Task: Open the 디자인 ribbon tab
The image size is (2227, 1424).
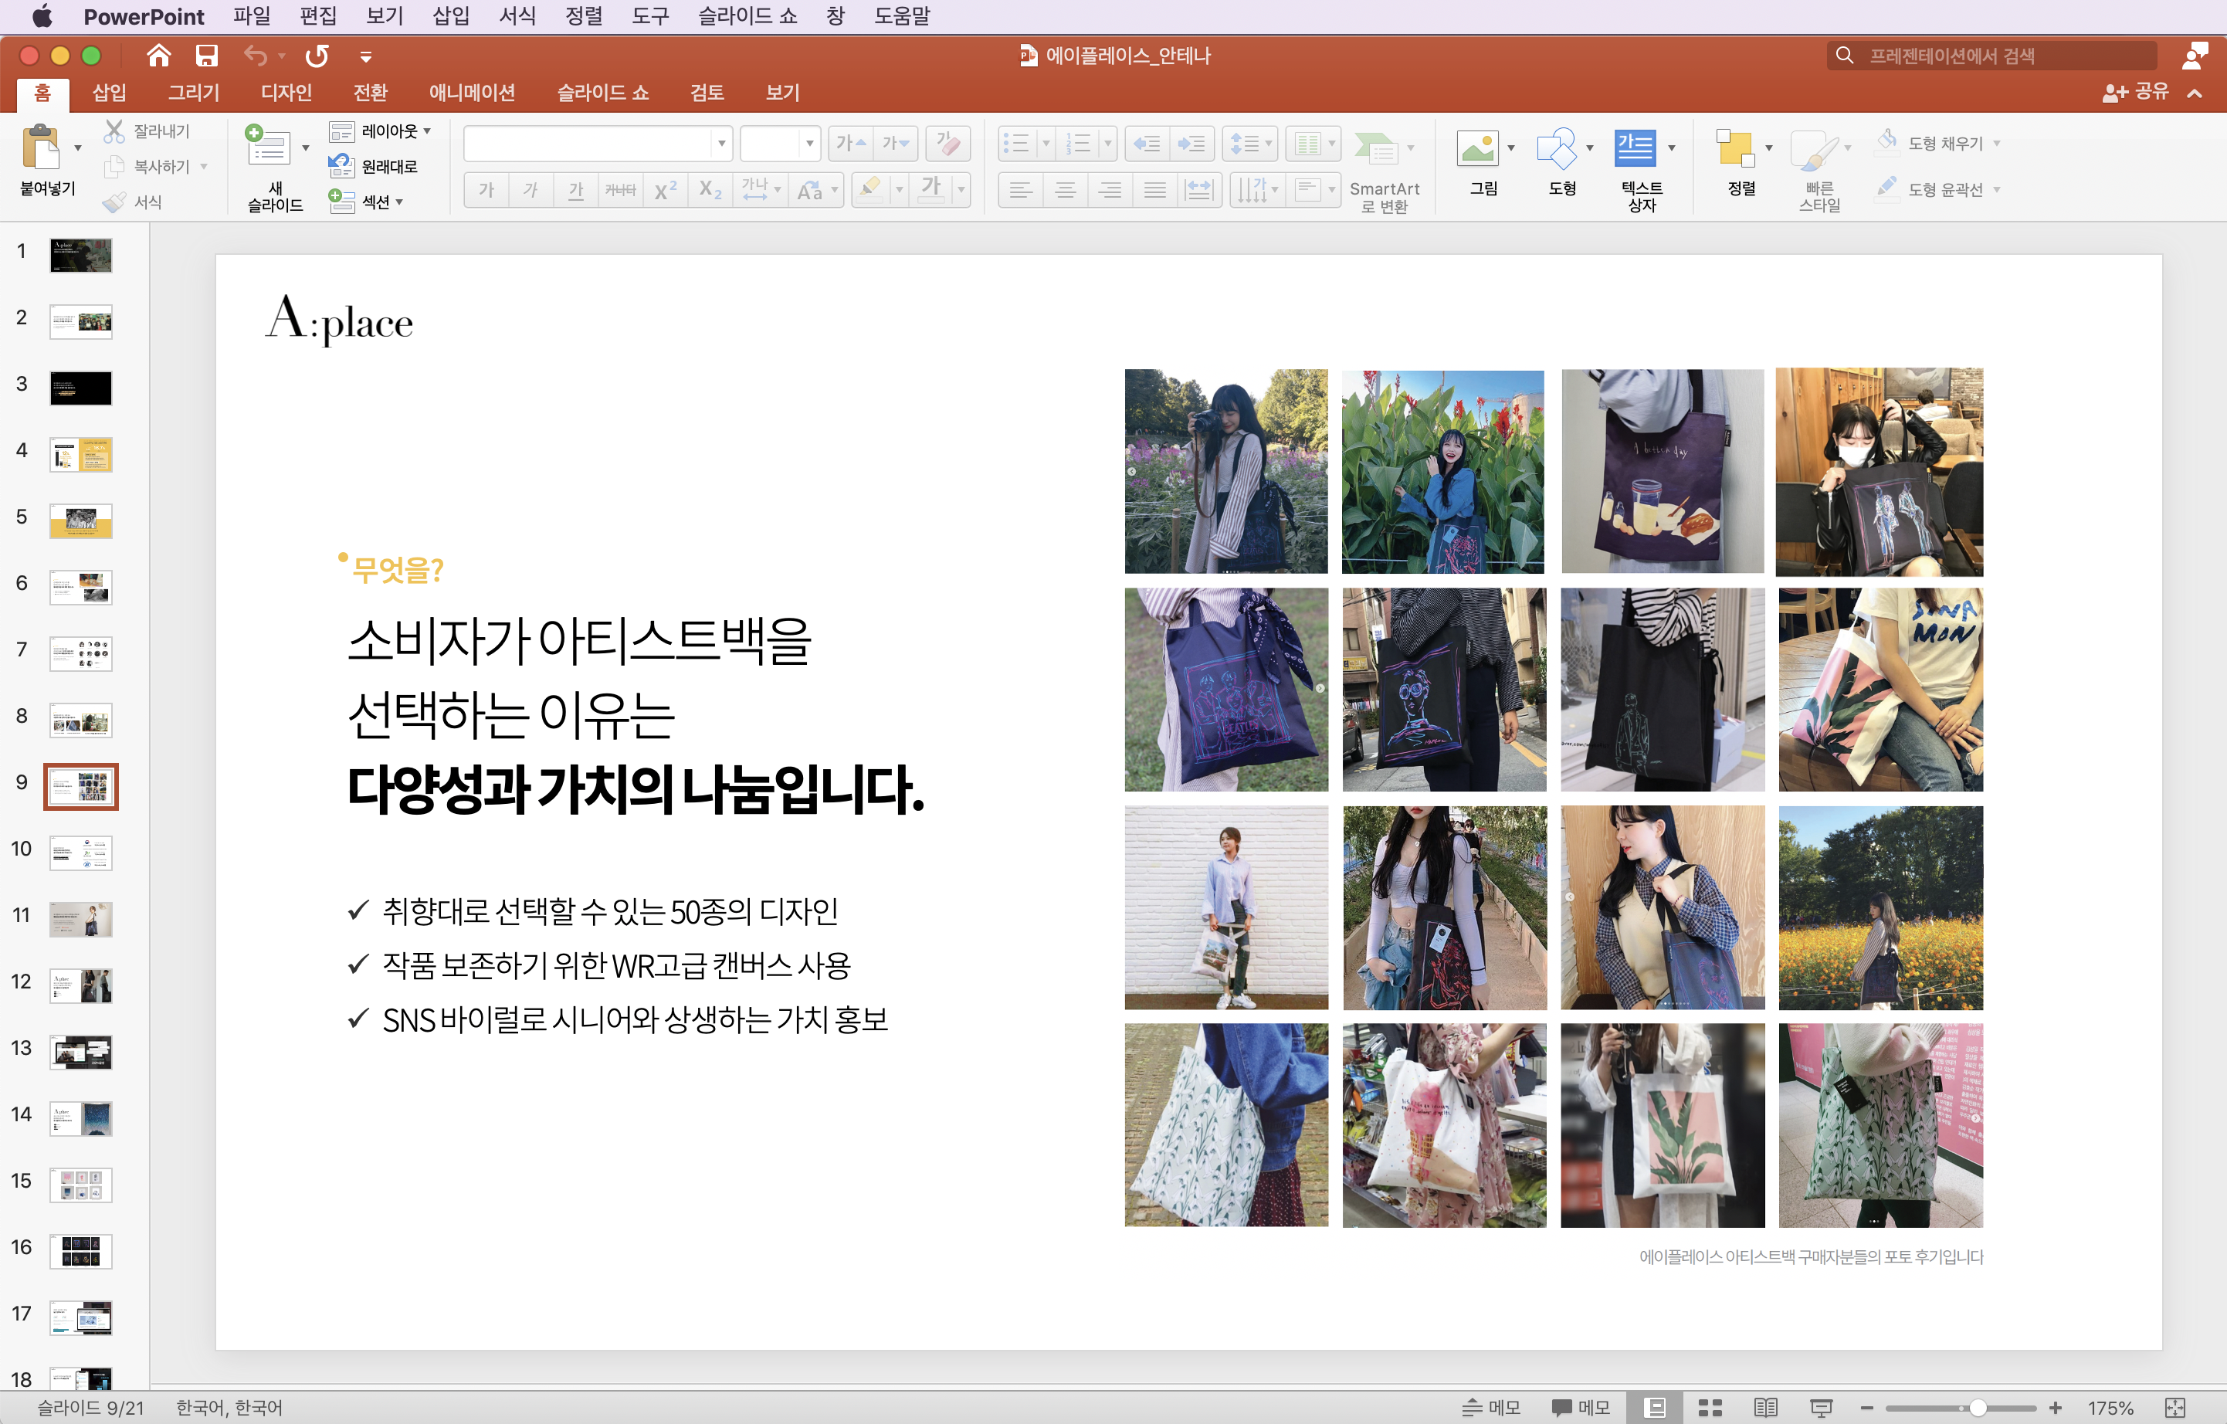Action: tap(286, 93)
